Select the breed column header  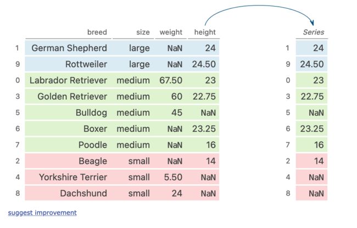[97, 32]
